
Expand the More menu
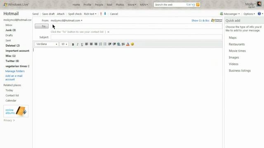[132, 5]
